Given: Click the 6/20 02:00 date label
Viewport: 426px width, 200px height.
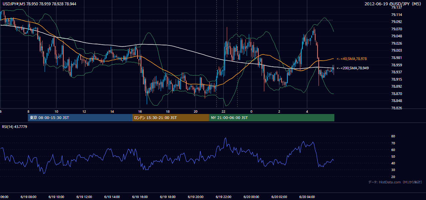Looking at the screenshot, I should (279, 197).
